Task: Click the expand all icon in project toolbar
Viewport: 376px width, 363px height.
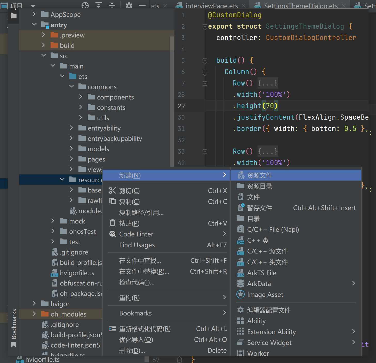Action: [98, 5]
